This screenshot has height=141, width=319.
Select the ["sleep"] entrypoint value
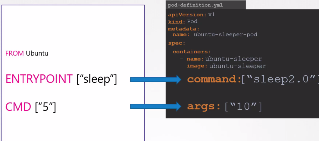(x=96, y=79)
